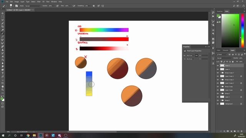Open the Window menu
Viewport: 246px width, 138px height.
54,2
